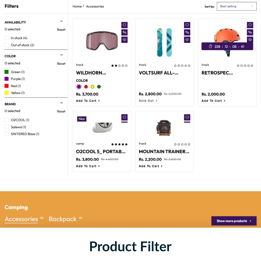The width and height of the screenshot is (261, 264).
Task: Tick the Salewa brand checkbox
Action: click(x=7, y=127)
